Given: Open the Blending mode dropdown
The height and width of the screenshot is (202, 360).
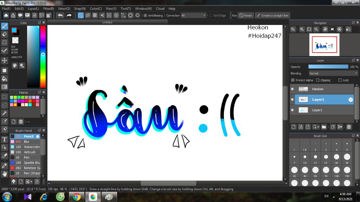Looking at the screenshot, I should 333,73.
